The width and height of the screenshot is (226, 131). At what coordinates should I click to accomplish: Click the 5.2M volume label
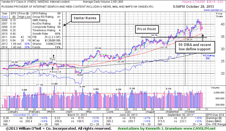132,88
